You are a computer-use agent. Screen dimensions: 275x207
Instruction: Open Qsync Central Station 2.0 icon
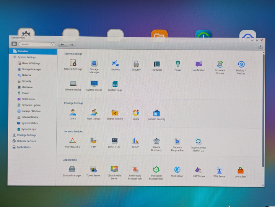198,142
